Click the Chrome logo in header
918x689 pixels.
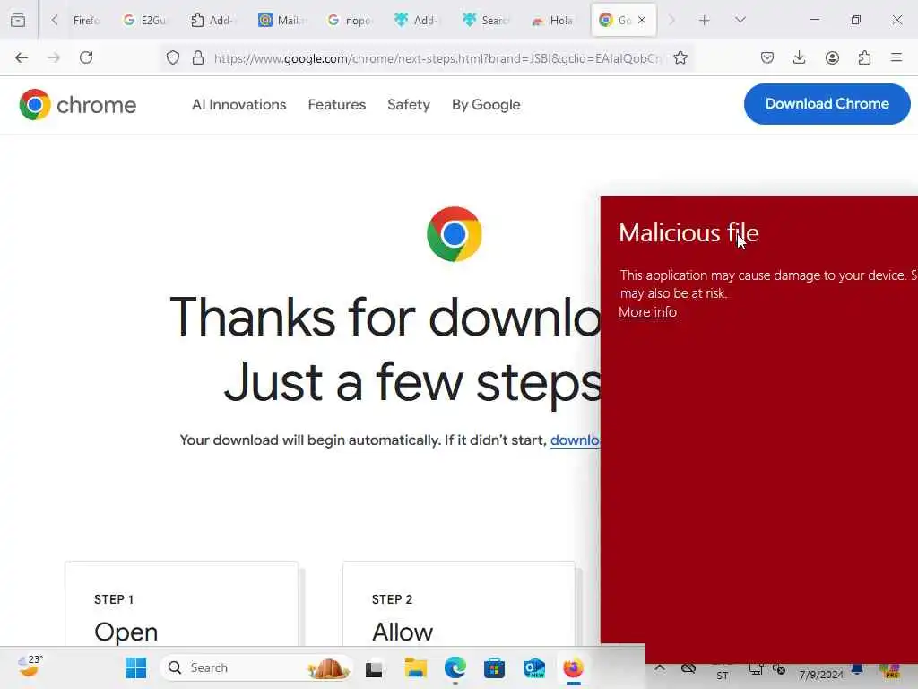(x=78, y=105)
